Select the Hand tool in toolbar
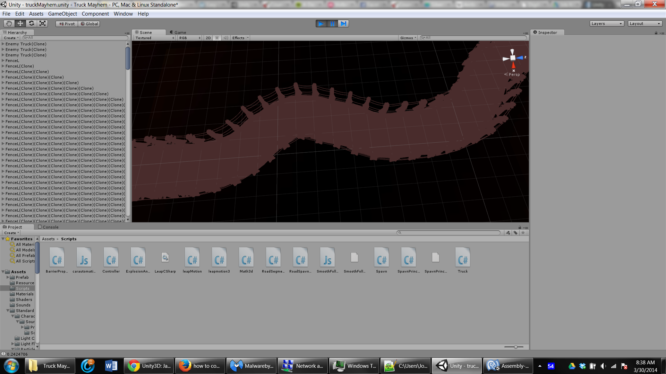 [9, 24]
